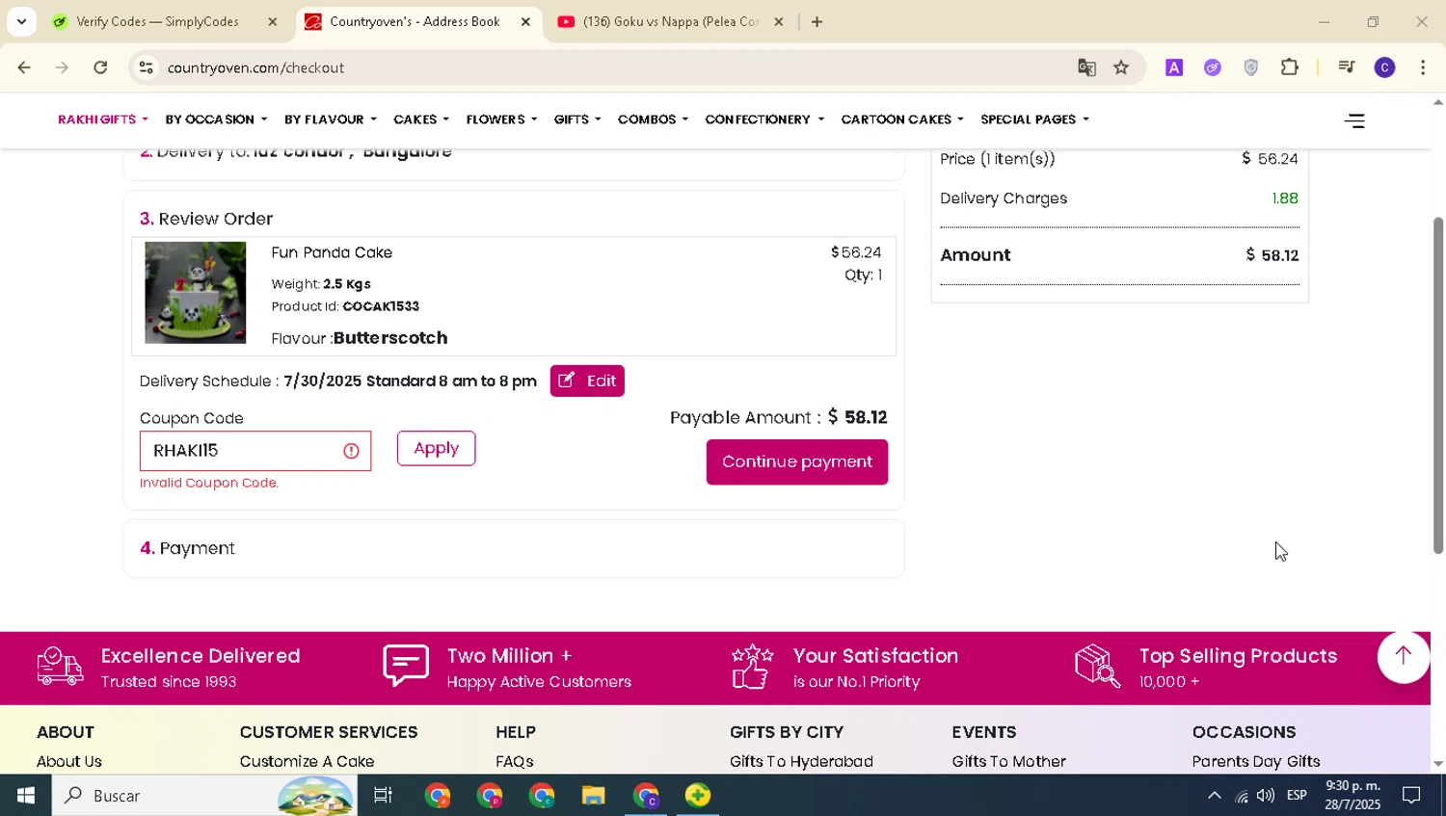1446x816 pixels.
Task: Expand the Cartoon Cakes dropdown
Action: (x=902, y=119)
